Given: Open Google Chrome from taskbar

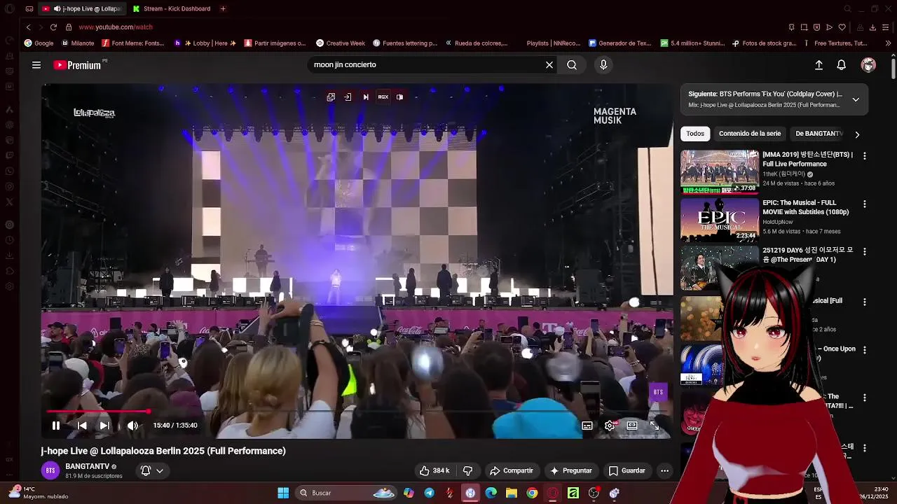Looking at the screenshot, I should pyautogui.click(x=532, y=493).
